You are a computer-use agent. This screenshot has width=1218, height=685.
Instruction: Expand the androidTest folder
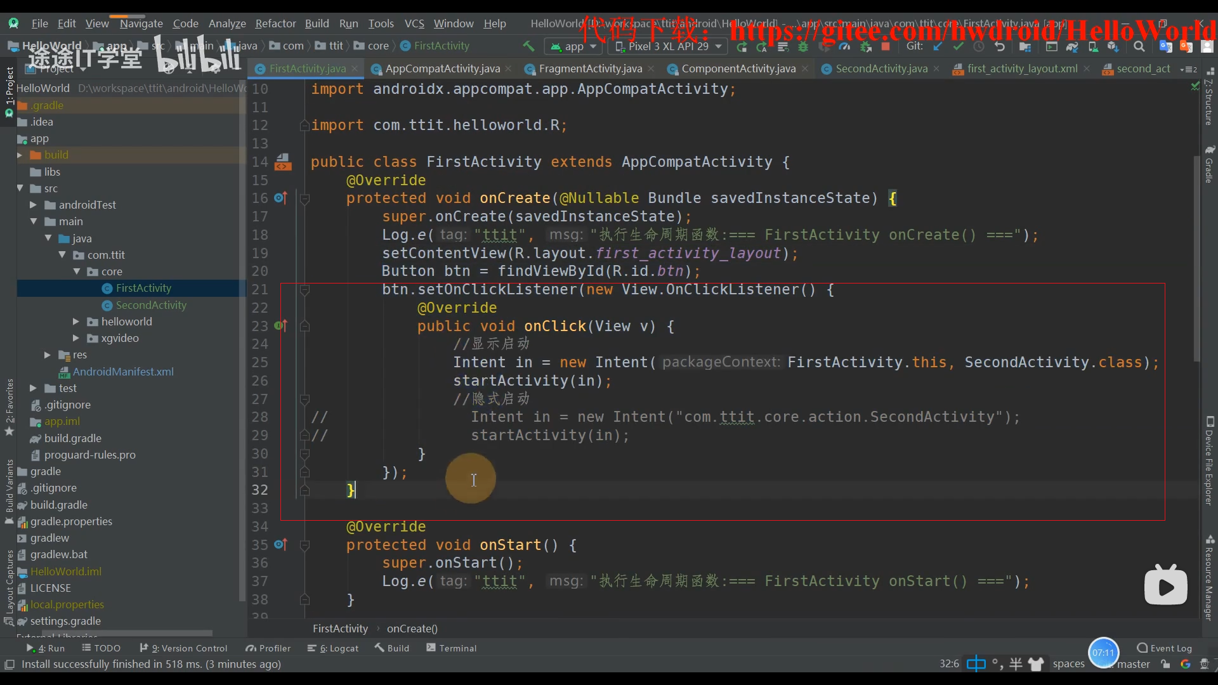pos(33,205)
